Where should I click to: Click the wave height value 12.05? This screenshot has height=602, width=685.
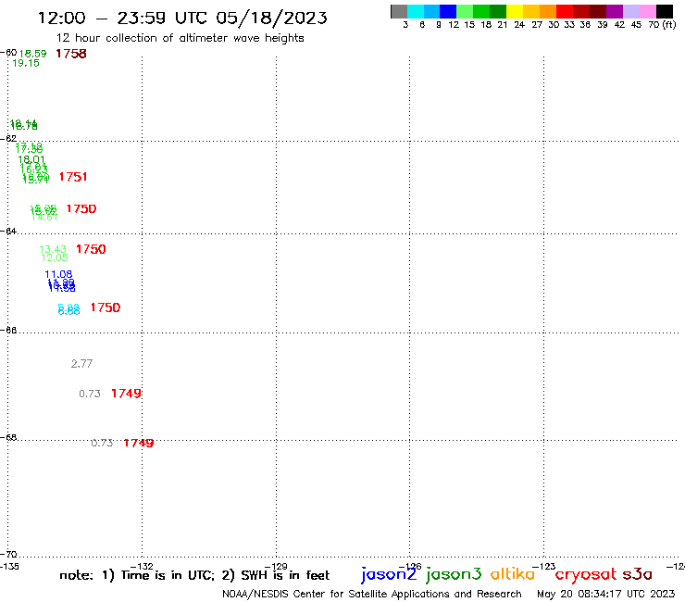[x=55, y=257]
